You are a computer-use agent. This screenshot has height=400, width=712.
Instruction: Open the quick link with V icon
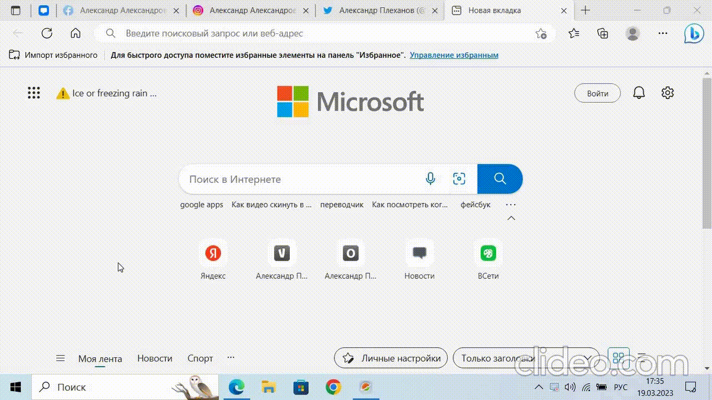point(282,261)
